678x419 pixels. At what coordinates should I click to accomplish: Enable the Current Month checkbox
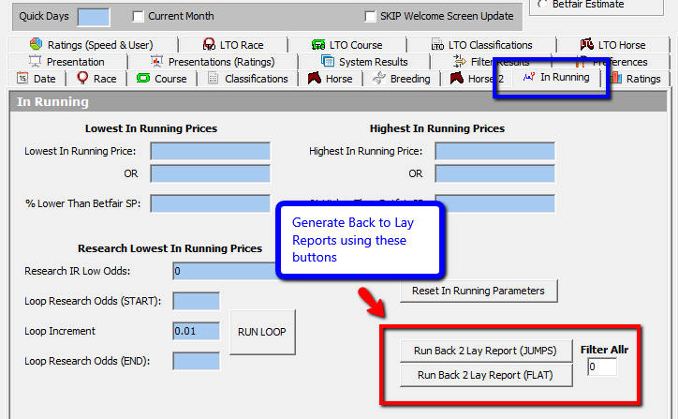[x=139, y=16]
